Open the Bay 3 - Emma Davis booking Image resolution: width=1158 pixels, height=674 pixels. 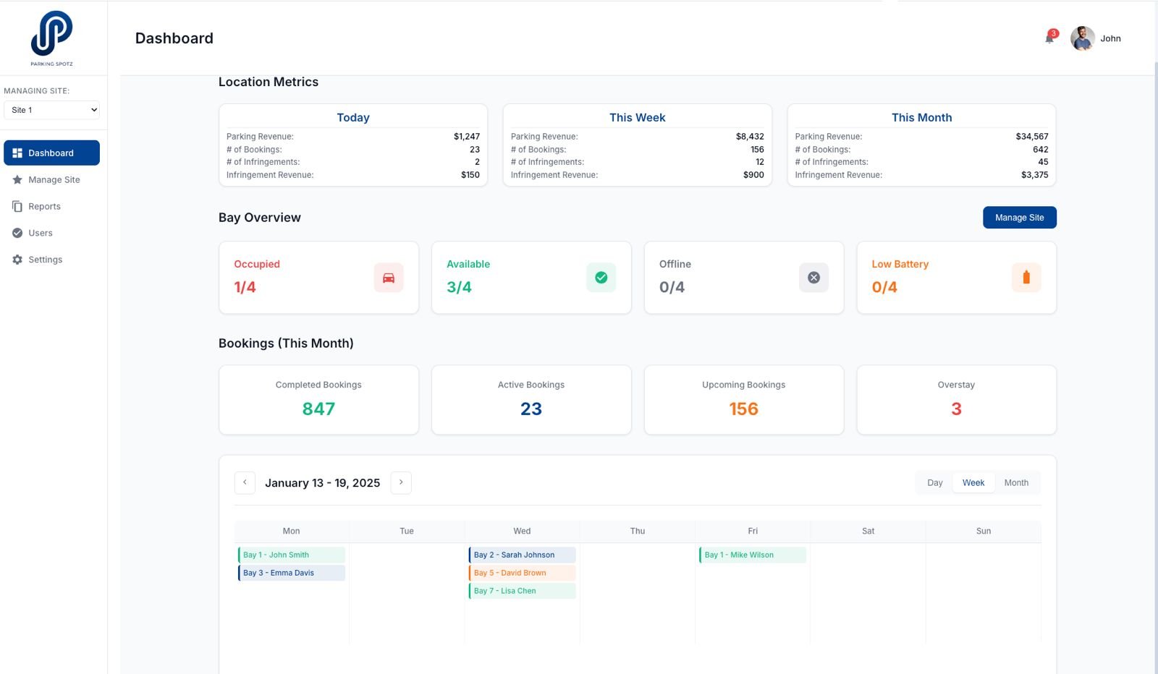[x=292, y=573]
